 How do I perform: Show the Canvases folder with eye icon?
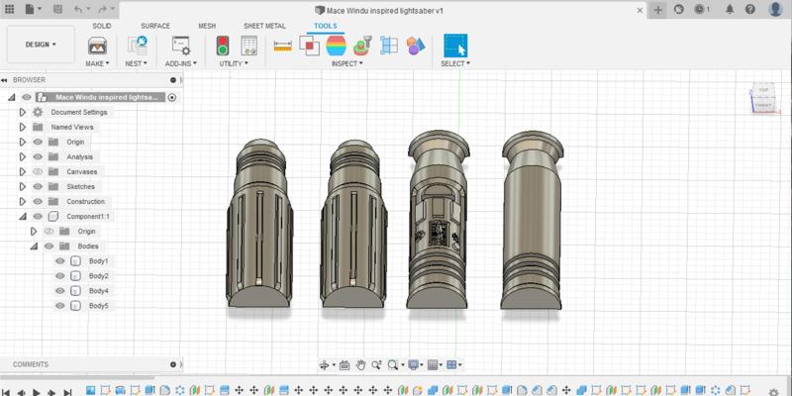click(38, 171)
